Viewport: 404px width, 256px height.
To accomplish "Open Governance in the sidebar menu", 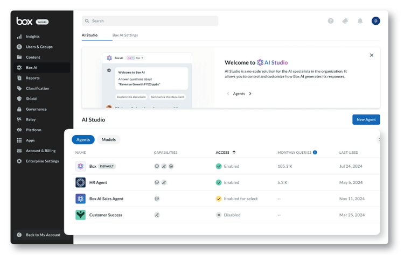I will (36, 109).
